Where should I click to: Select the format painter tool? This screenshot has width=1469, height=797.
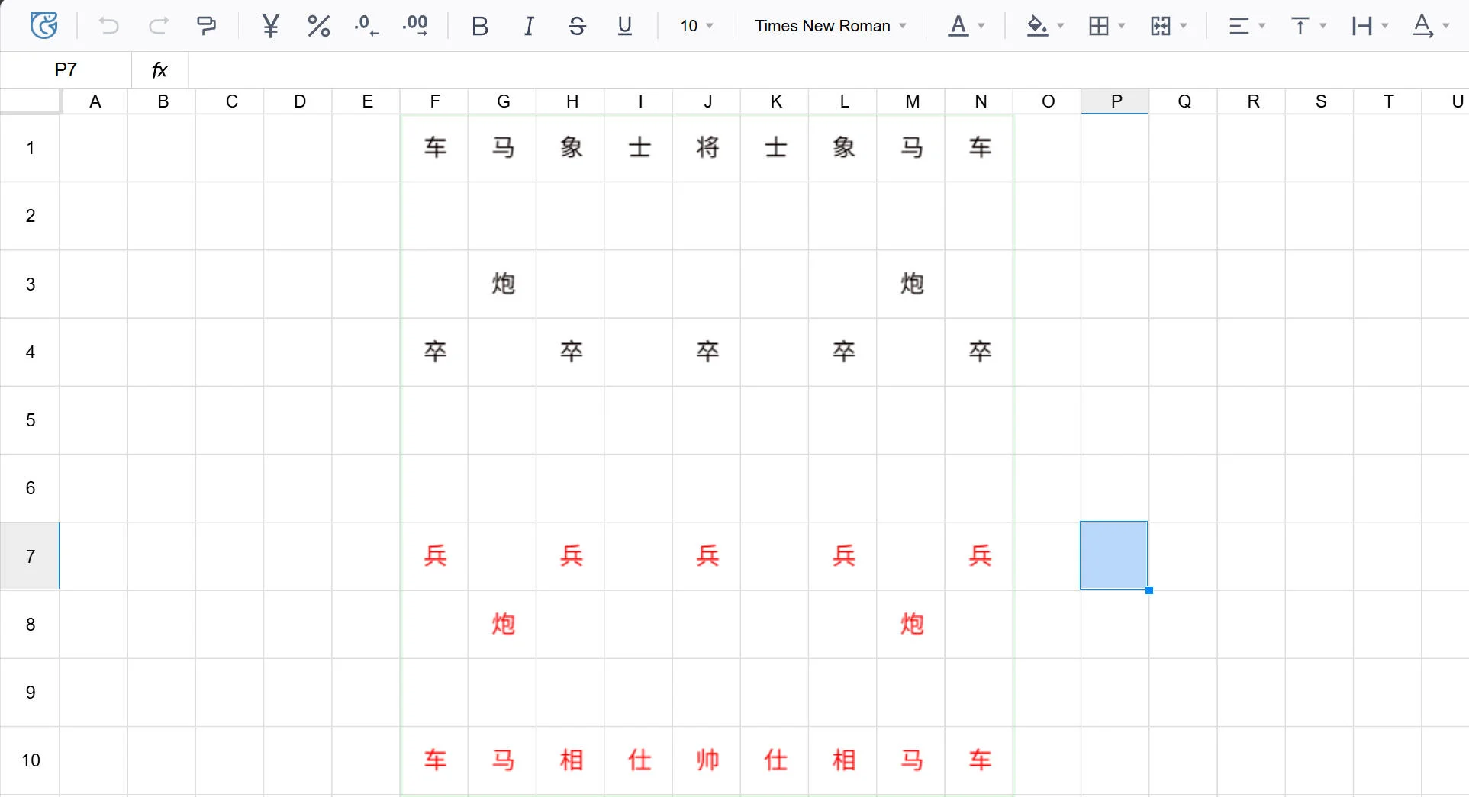click(206, 26)
